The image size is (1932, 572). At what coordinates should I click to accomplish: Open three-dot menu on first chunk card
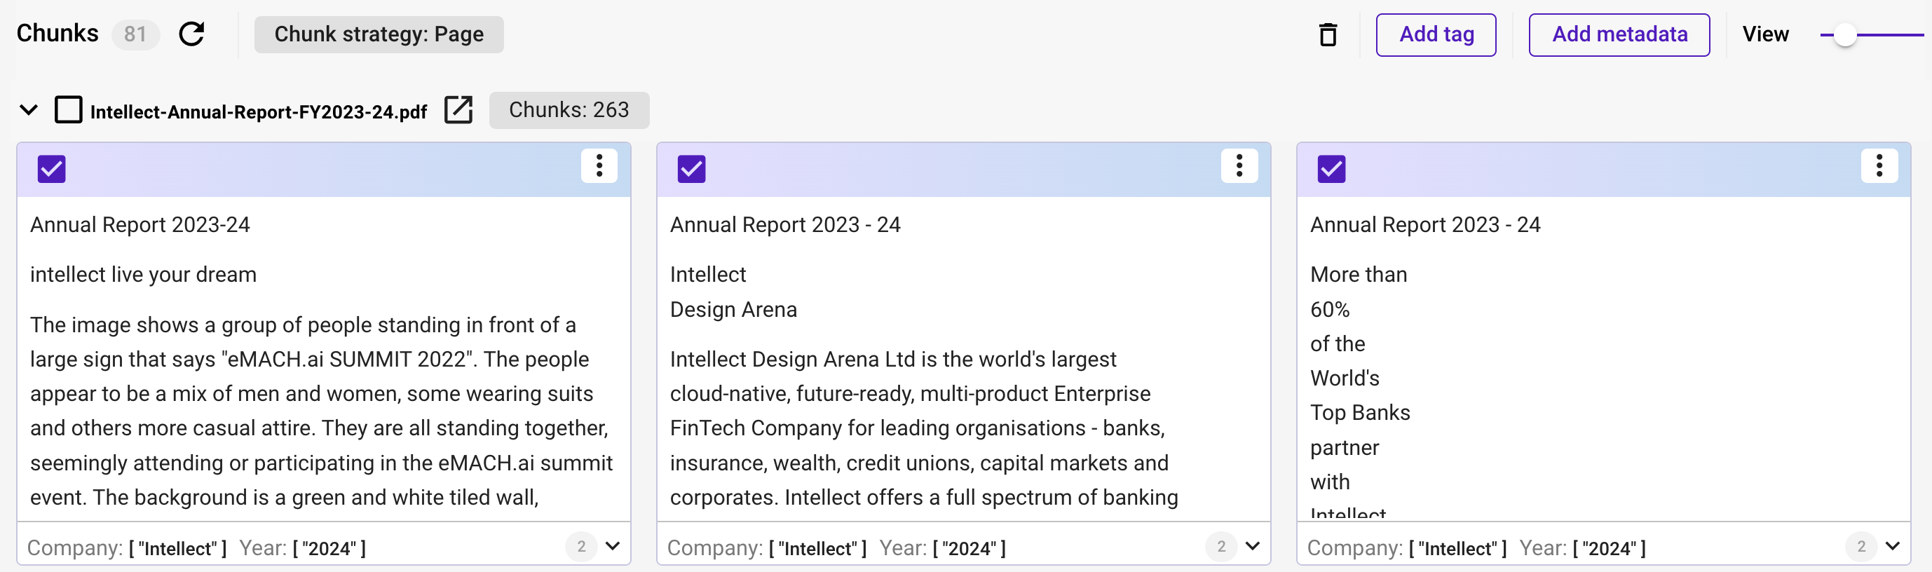click(x=599, y=165)
